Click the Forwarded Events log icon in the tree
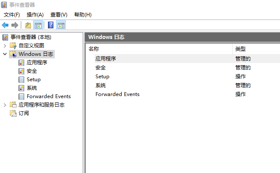 [21, 96]
